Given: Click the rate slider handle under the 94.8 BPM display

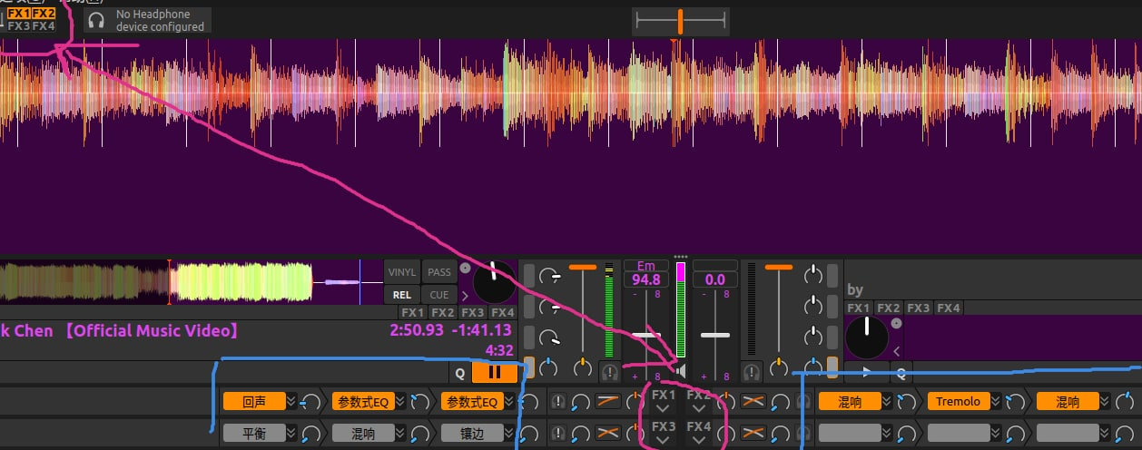Looking at the screenshot, I should pyautogui.click(x=645, y=336).
